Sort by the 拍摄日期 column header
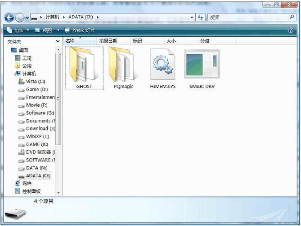 [x=114, y=41]
